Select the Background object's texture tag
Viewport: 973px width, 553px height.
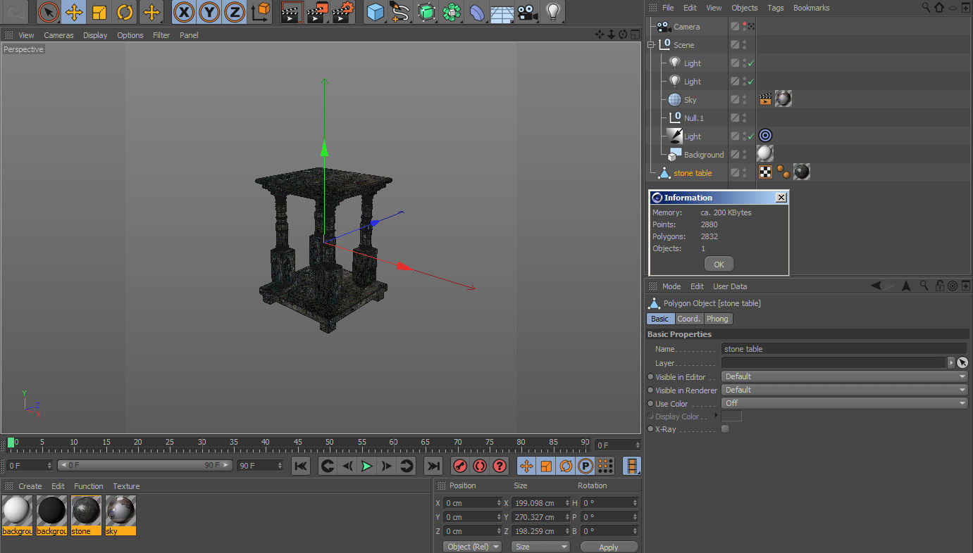click(764, 154)
